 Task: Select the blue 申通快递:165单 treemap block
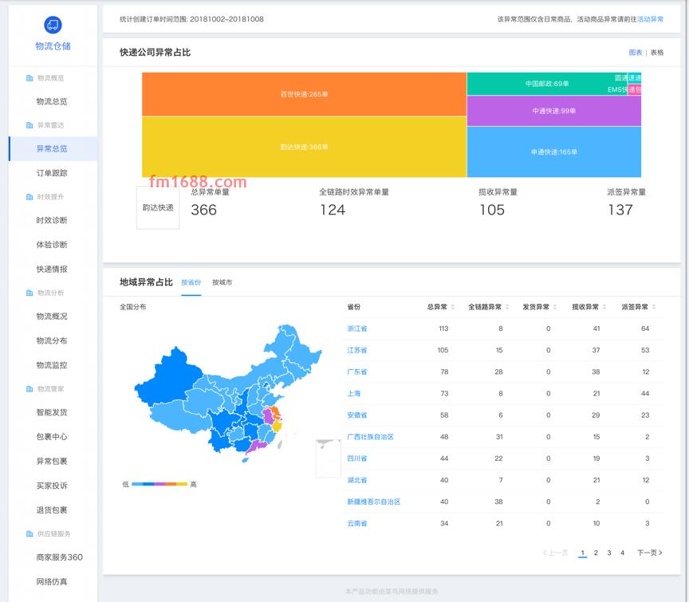tap(554, 152)
